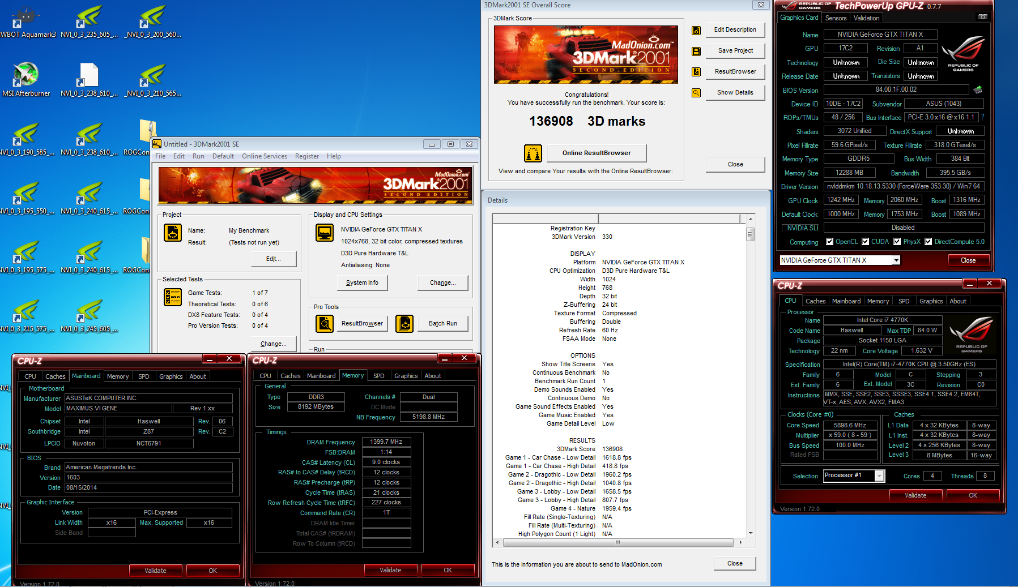Click the Save Project disk icon
The width and height of the screenshot is (1018, 587).
coord(696,52)
